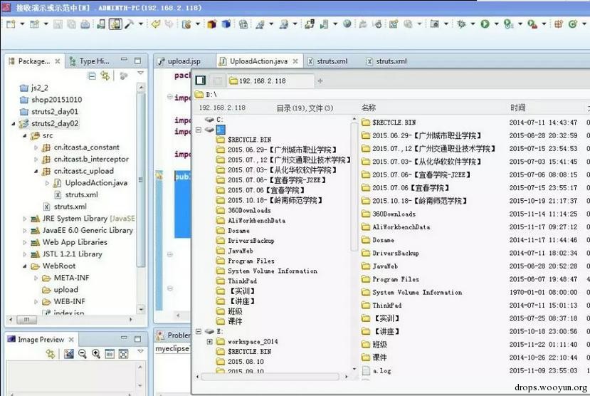Click the New file icon in the toolbar
The height and width of the screenshot is (396, 590).
[11, 24]
